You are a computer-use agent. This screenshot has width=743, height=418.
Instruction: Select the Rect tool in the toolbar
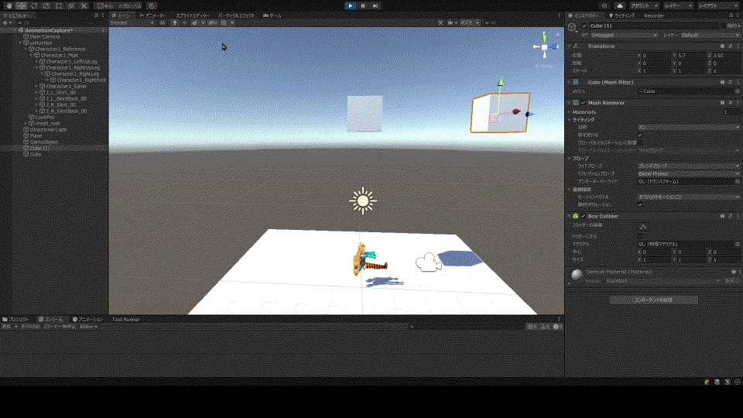point(59,5)
